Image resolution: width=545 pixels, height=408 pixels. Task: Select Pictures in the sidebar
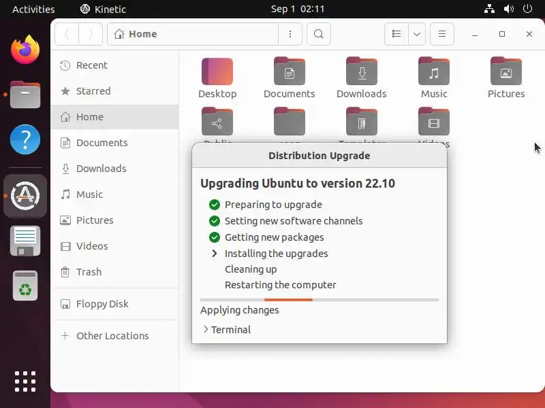point(114,220)
